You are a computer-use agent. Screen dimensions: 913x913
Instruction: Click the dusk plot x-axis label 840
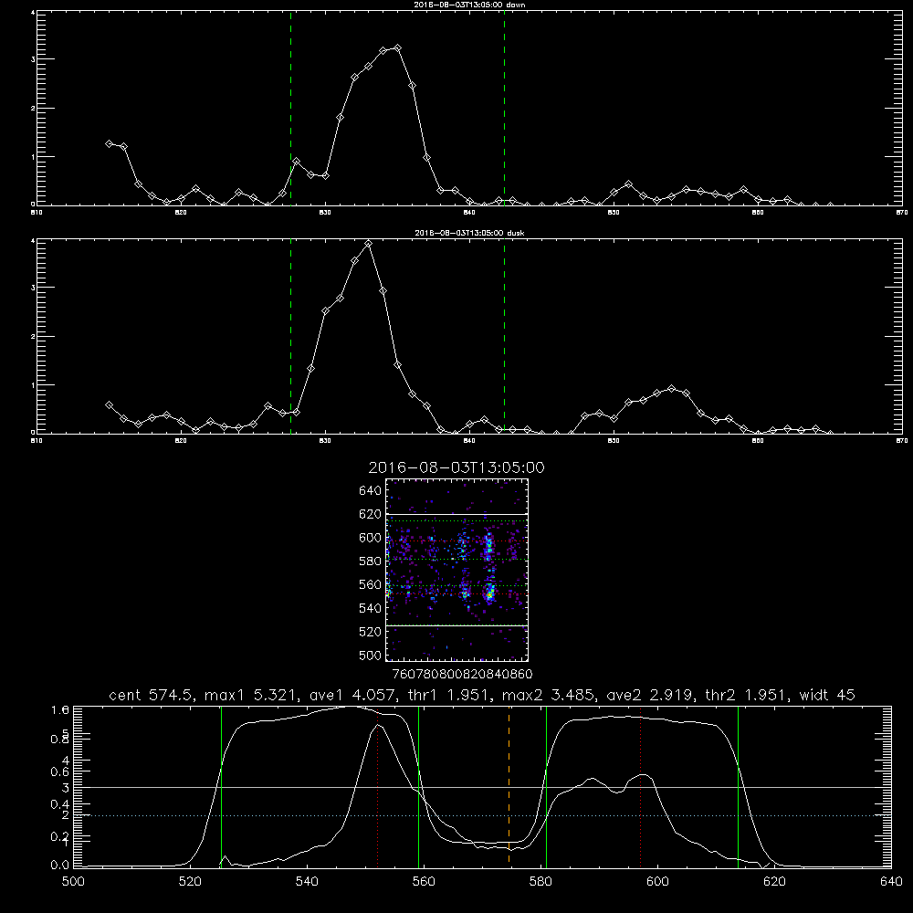pyautogui.click(x=469, y=441)
